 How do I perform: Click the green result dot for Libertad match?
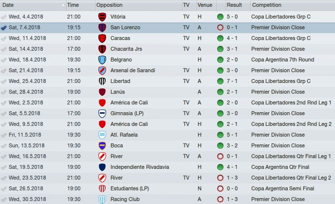click(x=221, y=81)
